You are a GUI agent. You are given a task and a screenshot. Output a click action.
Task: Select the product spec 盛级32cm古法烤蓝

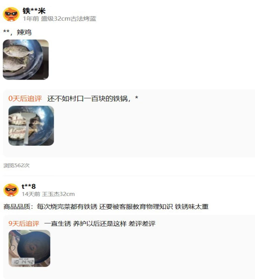[68, 19]
